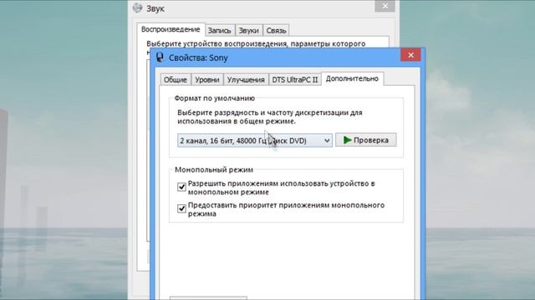This screenshot has width=535, height=300.
Task: Click the headphones icon in Sony properties title
Action: click(160, 57)
